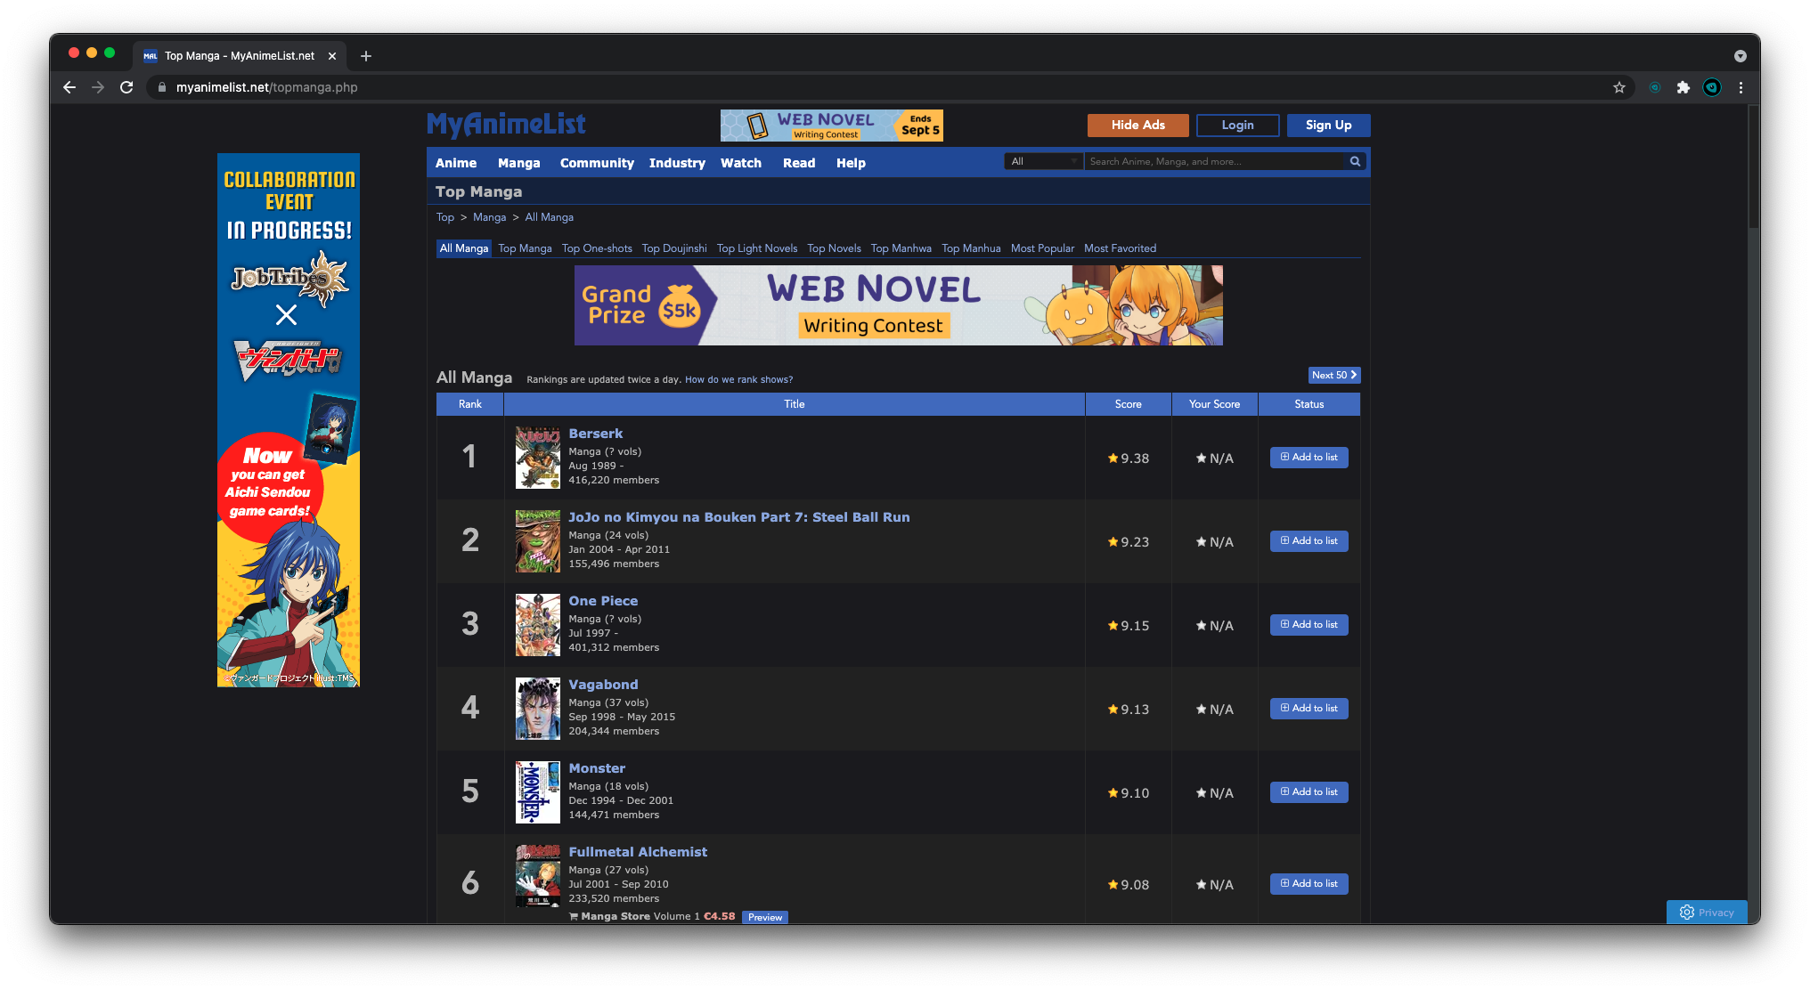Click the Monster cover thumbnail

pyautogui.click(x=538, y=792)
